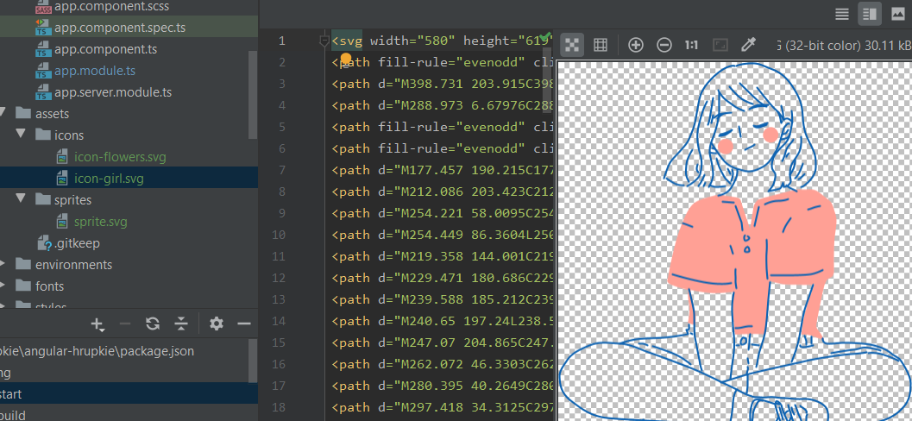Screen dimensions: 912x421
Task: Collapse the icons folder
Action: coord(22,135)
